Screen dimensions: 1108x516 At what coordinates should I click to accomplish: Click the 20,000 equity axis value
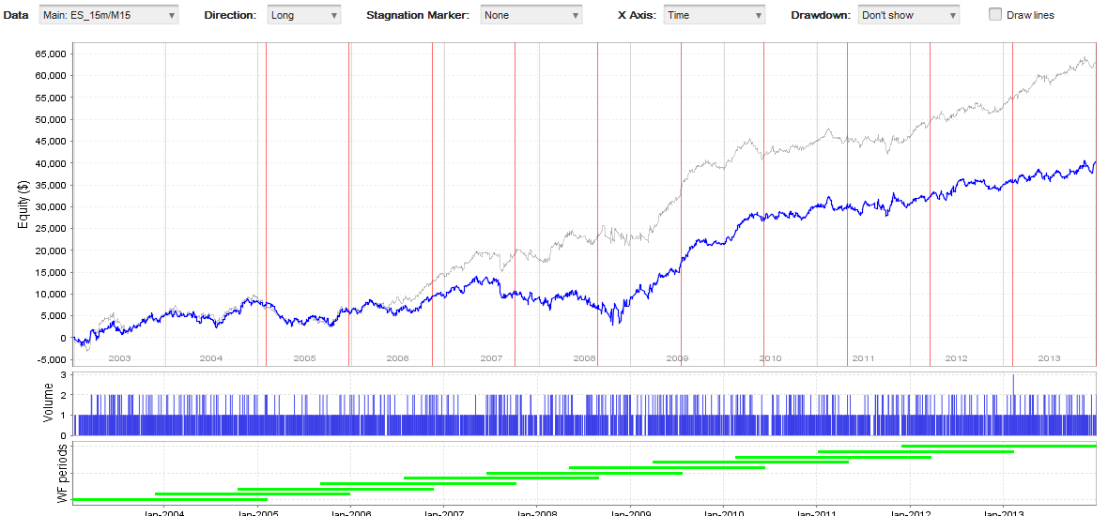pos(51,250)
